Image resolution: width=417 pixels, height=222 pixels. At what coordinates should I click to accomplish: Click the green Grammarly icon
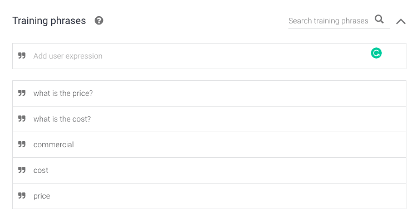376,53
